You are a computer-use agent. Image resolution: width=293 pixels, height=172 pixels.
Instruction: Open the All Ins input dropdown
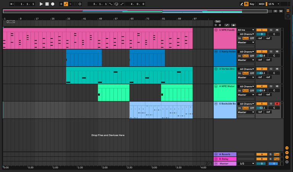246,30
